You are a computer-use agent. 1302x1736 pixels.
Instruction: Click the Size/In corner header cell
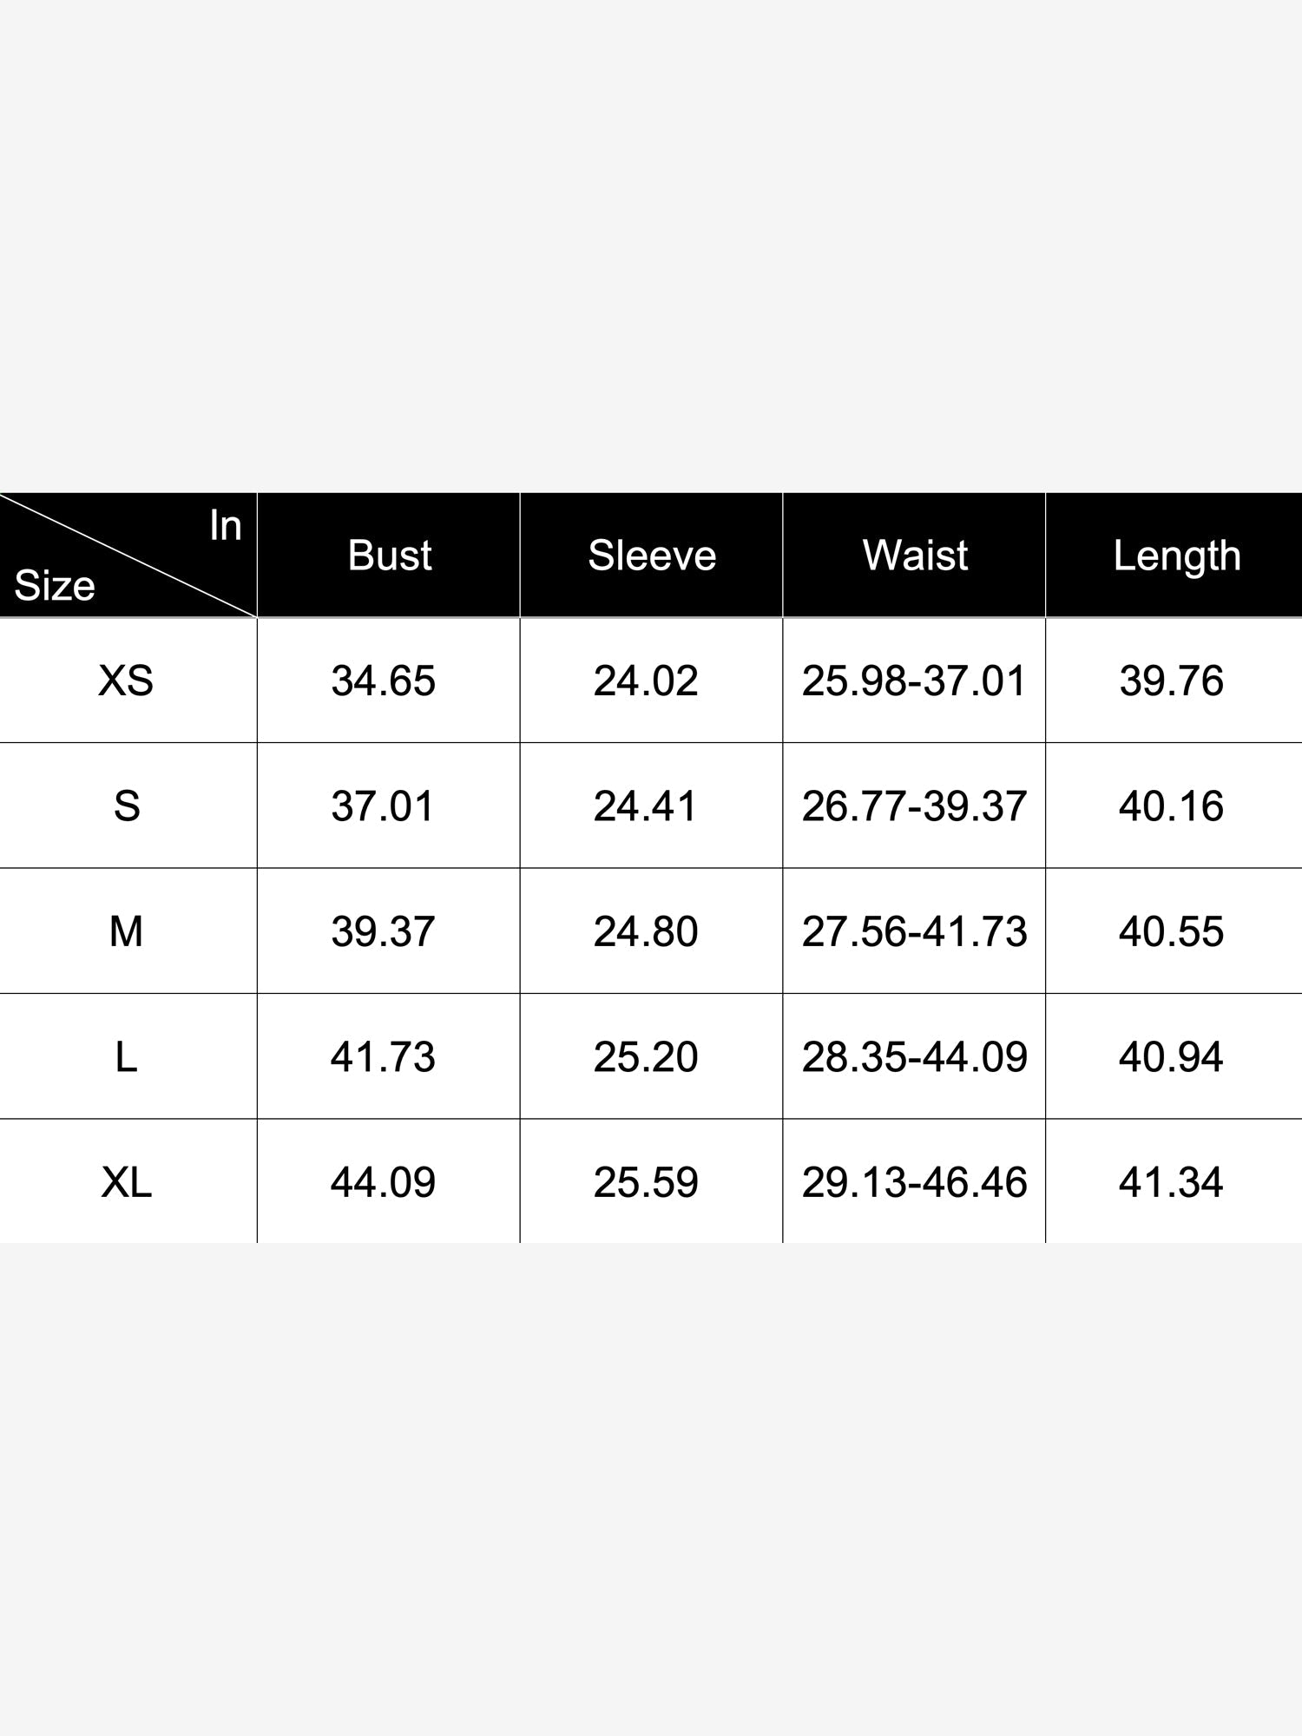[x=128, y=556]
